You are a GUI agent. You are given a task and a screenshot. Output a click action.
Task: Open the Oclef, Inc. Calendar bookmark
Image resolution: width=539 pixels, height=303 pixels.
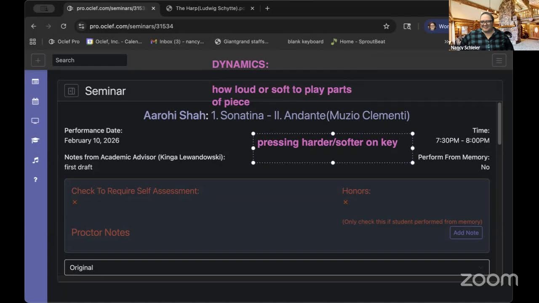[x=115, y=42]
